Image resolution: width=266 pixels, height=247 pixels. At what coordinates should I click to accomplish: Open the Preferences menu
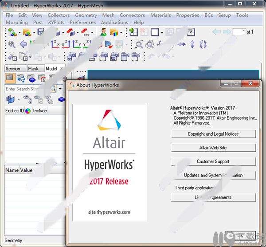tap(82, 22)
